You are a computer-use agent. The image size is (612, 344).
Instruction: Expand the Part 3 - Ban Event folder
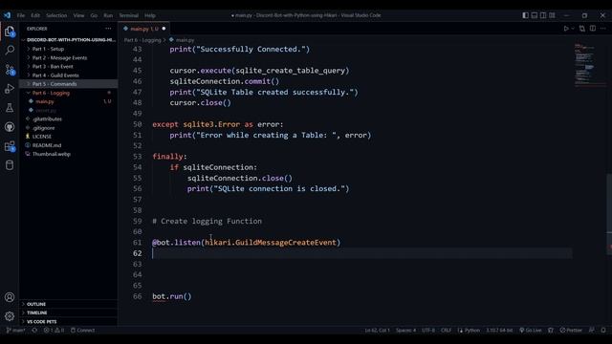(x=69, y=66)
